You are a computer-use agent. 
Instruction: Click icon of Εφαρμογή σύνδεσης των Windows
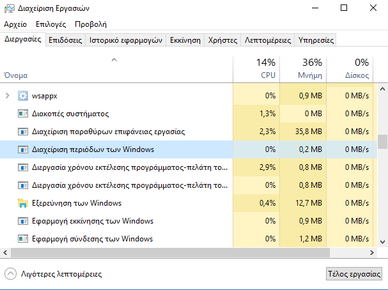[x=23, y=239]
